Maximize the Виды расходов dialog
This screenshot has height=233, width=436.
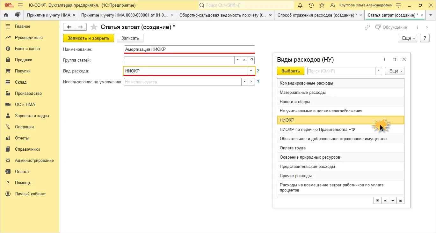394,59
